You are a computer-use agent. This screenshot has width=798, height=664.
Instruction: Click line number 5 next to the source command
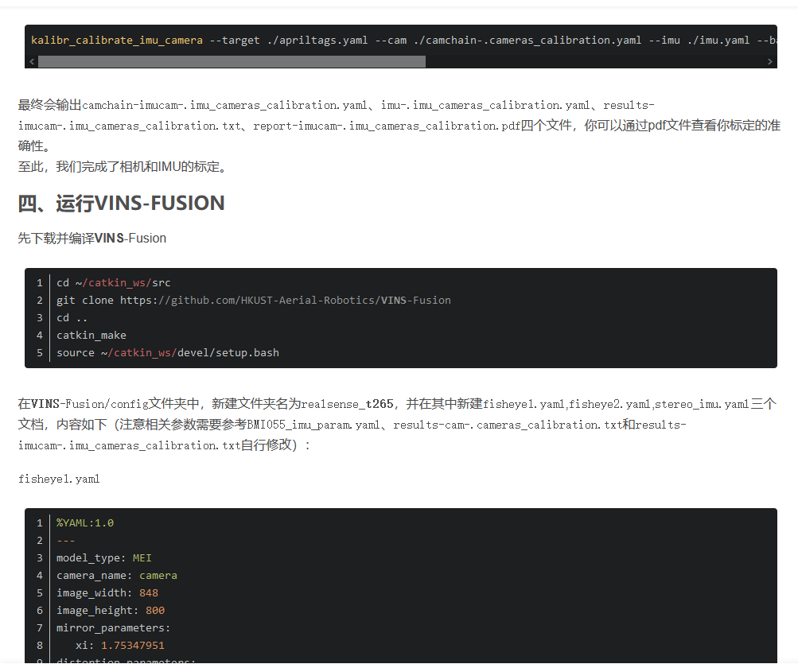(x=39, y=352)
